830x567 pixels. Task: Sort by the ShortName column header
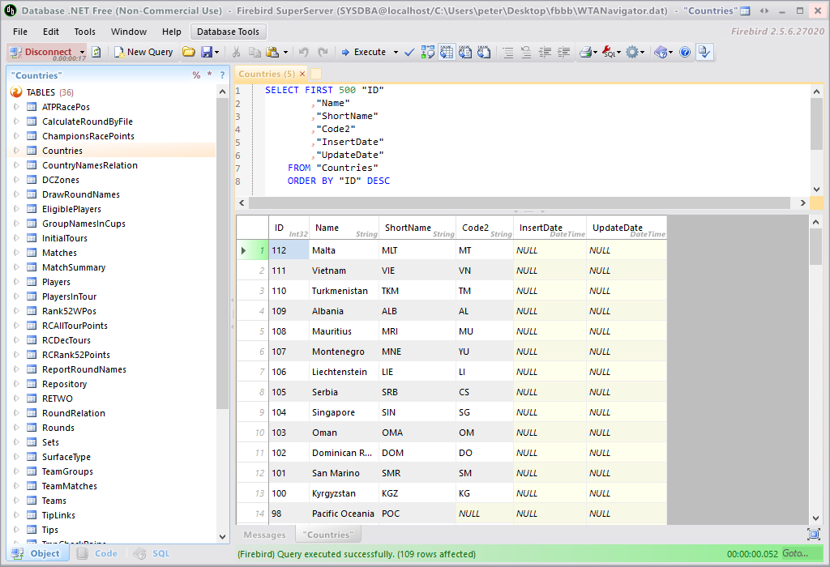417,228
